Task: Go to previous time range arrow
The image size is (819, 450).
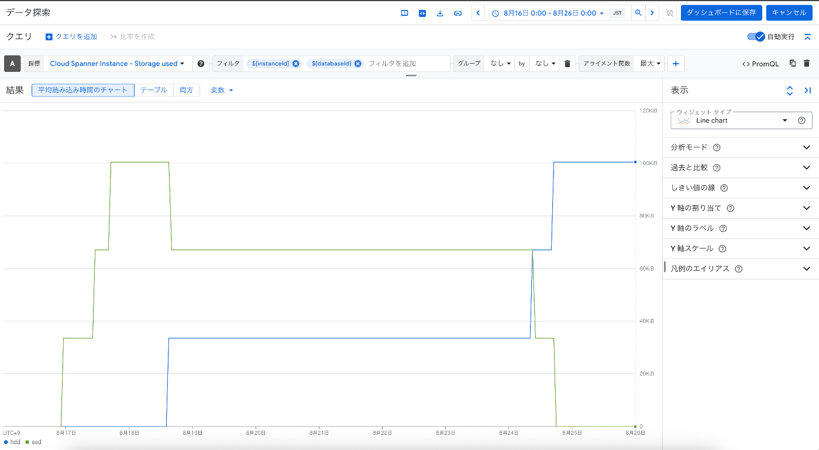Action: click(x=478, y=13)
